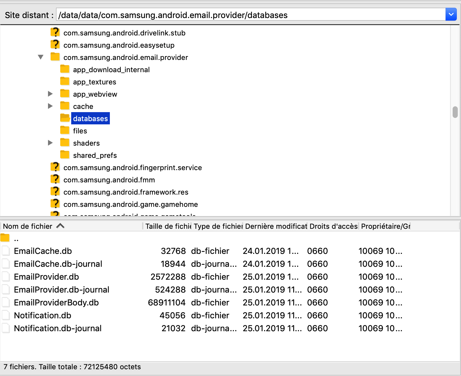The height and width of the screenshot is (376, 461).
Task: Select the com.samsung.android.easysetup question-mark folder icon
Action: pos(55,44)
